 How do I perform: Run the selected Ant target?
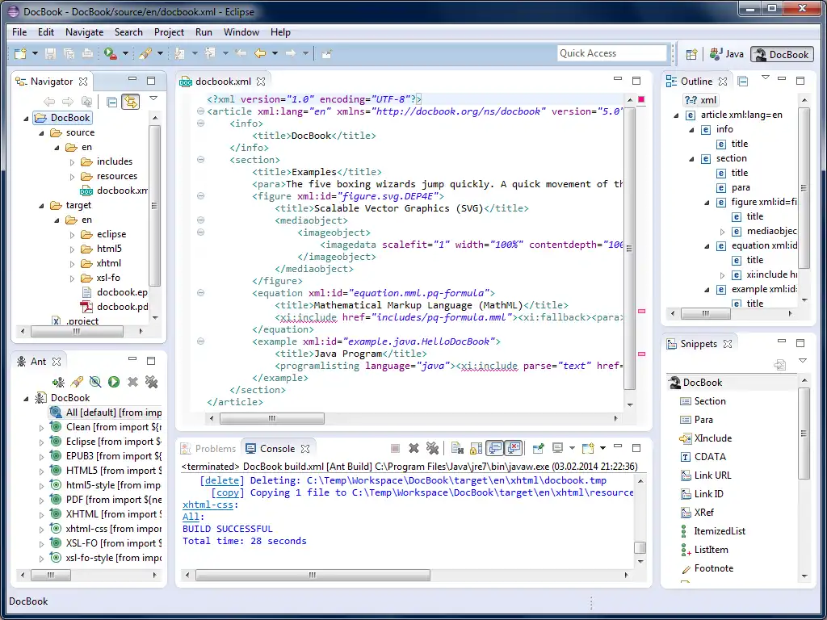[114, 382]
